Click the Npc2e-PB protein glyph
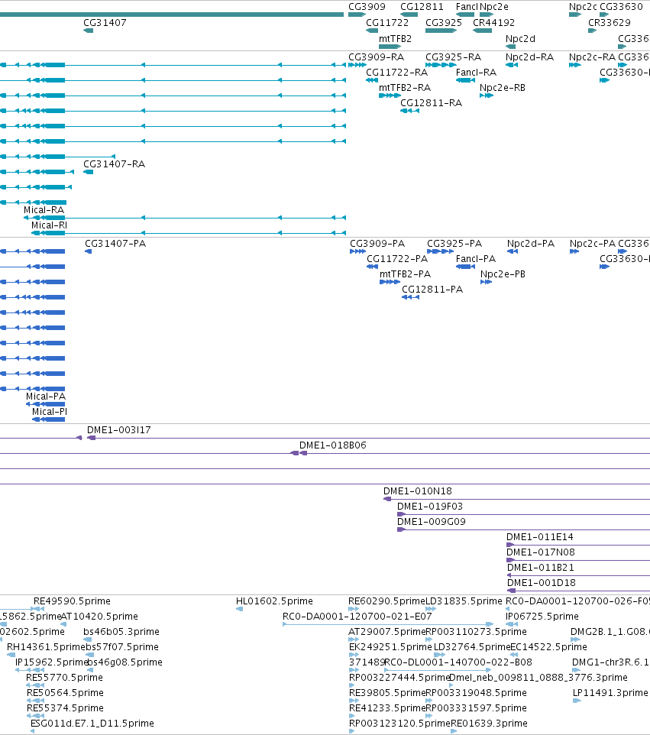The width and height of the screenshot is (650, 735). [x=486, y=282]
